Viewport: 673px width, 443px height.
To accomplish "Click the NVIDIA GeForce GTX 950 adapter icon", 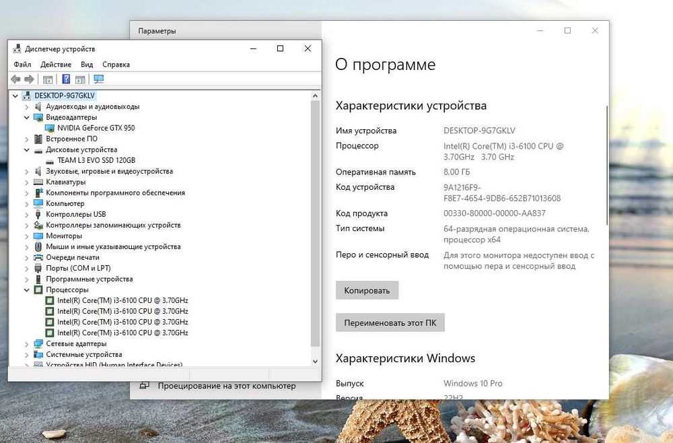I will click(49, 128).
